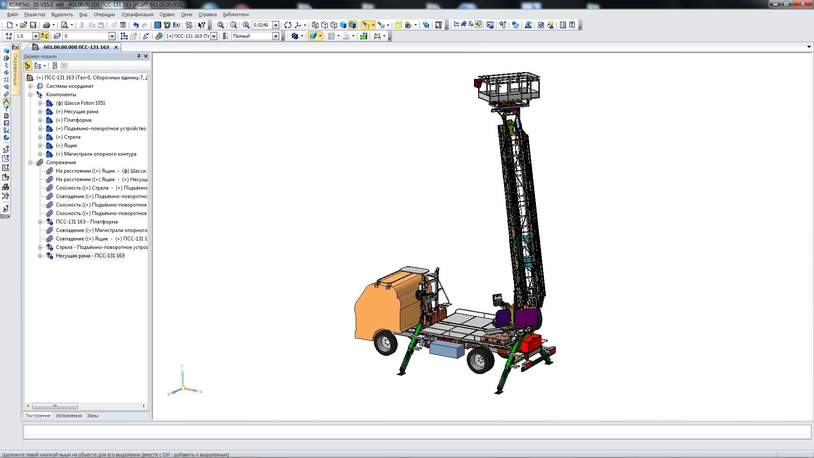Screen dimensions: 814x458
Task: Expand the Стрела component node
Action: 40,137
